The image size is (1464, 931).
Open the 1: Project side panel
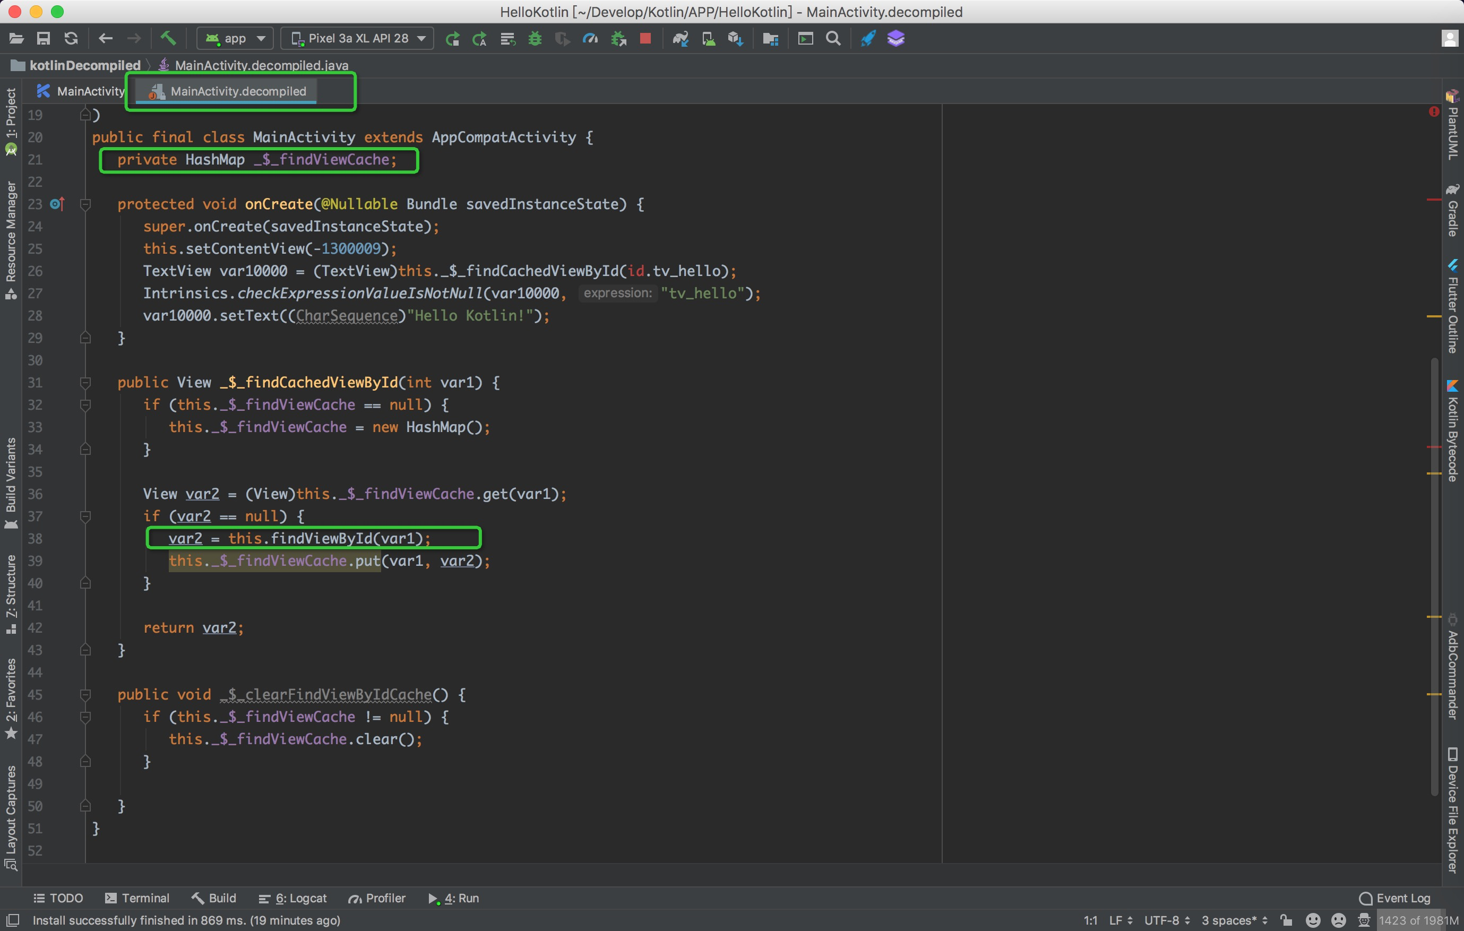tap(11, 121)
